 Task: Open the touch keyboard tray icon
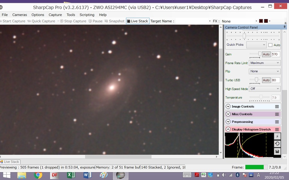click(187, 175)
